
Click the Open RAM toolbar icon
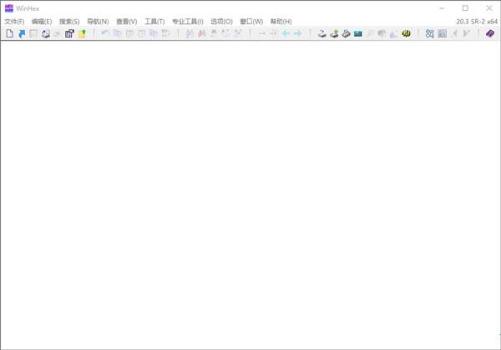coord(346,34)
